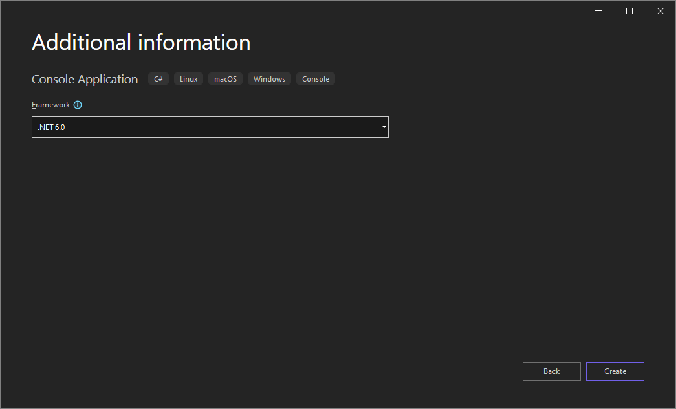Go Back to previous step

[551, 371]
